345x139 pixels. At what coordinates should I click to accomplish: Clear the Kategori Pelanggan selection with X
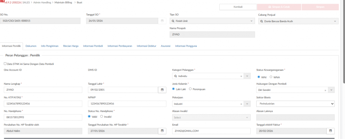(241, 76)
